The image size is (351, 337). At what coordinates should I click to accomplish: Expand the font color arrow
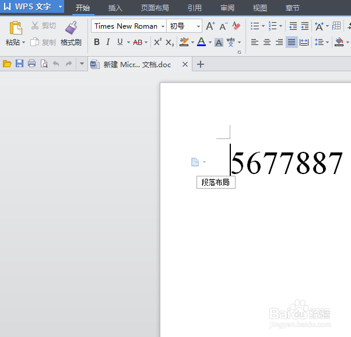(210, 42)
